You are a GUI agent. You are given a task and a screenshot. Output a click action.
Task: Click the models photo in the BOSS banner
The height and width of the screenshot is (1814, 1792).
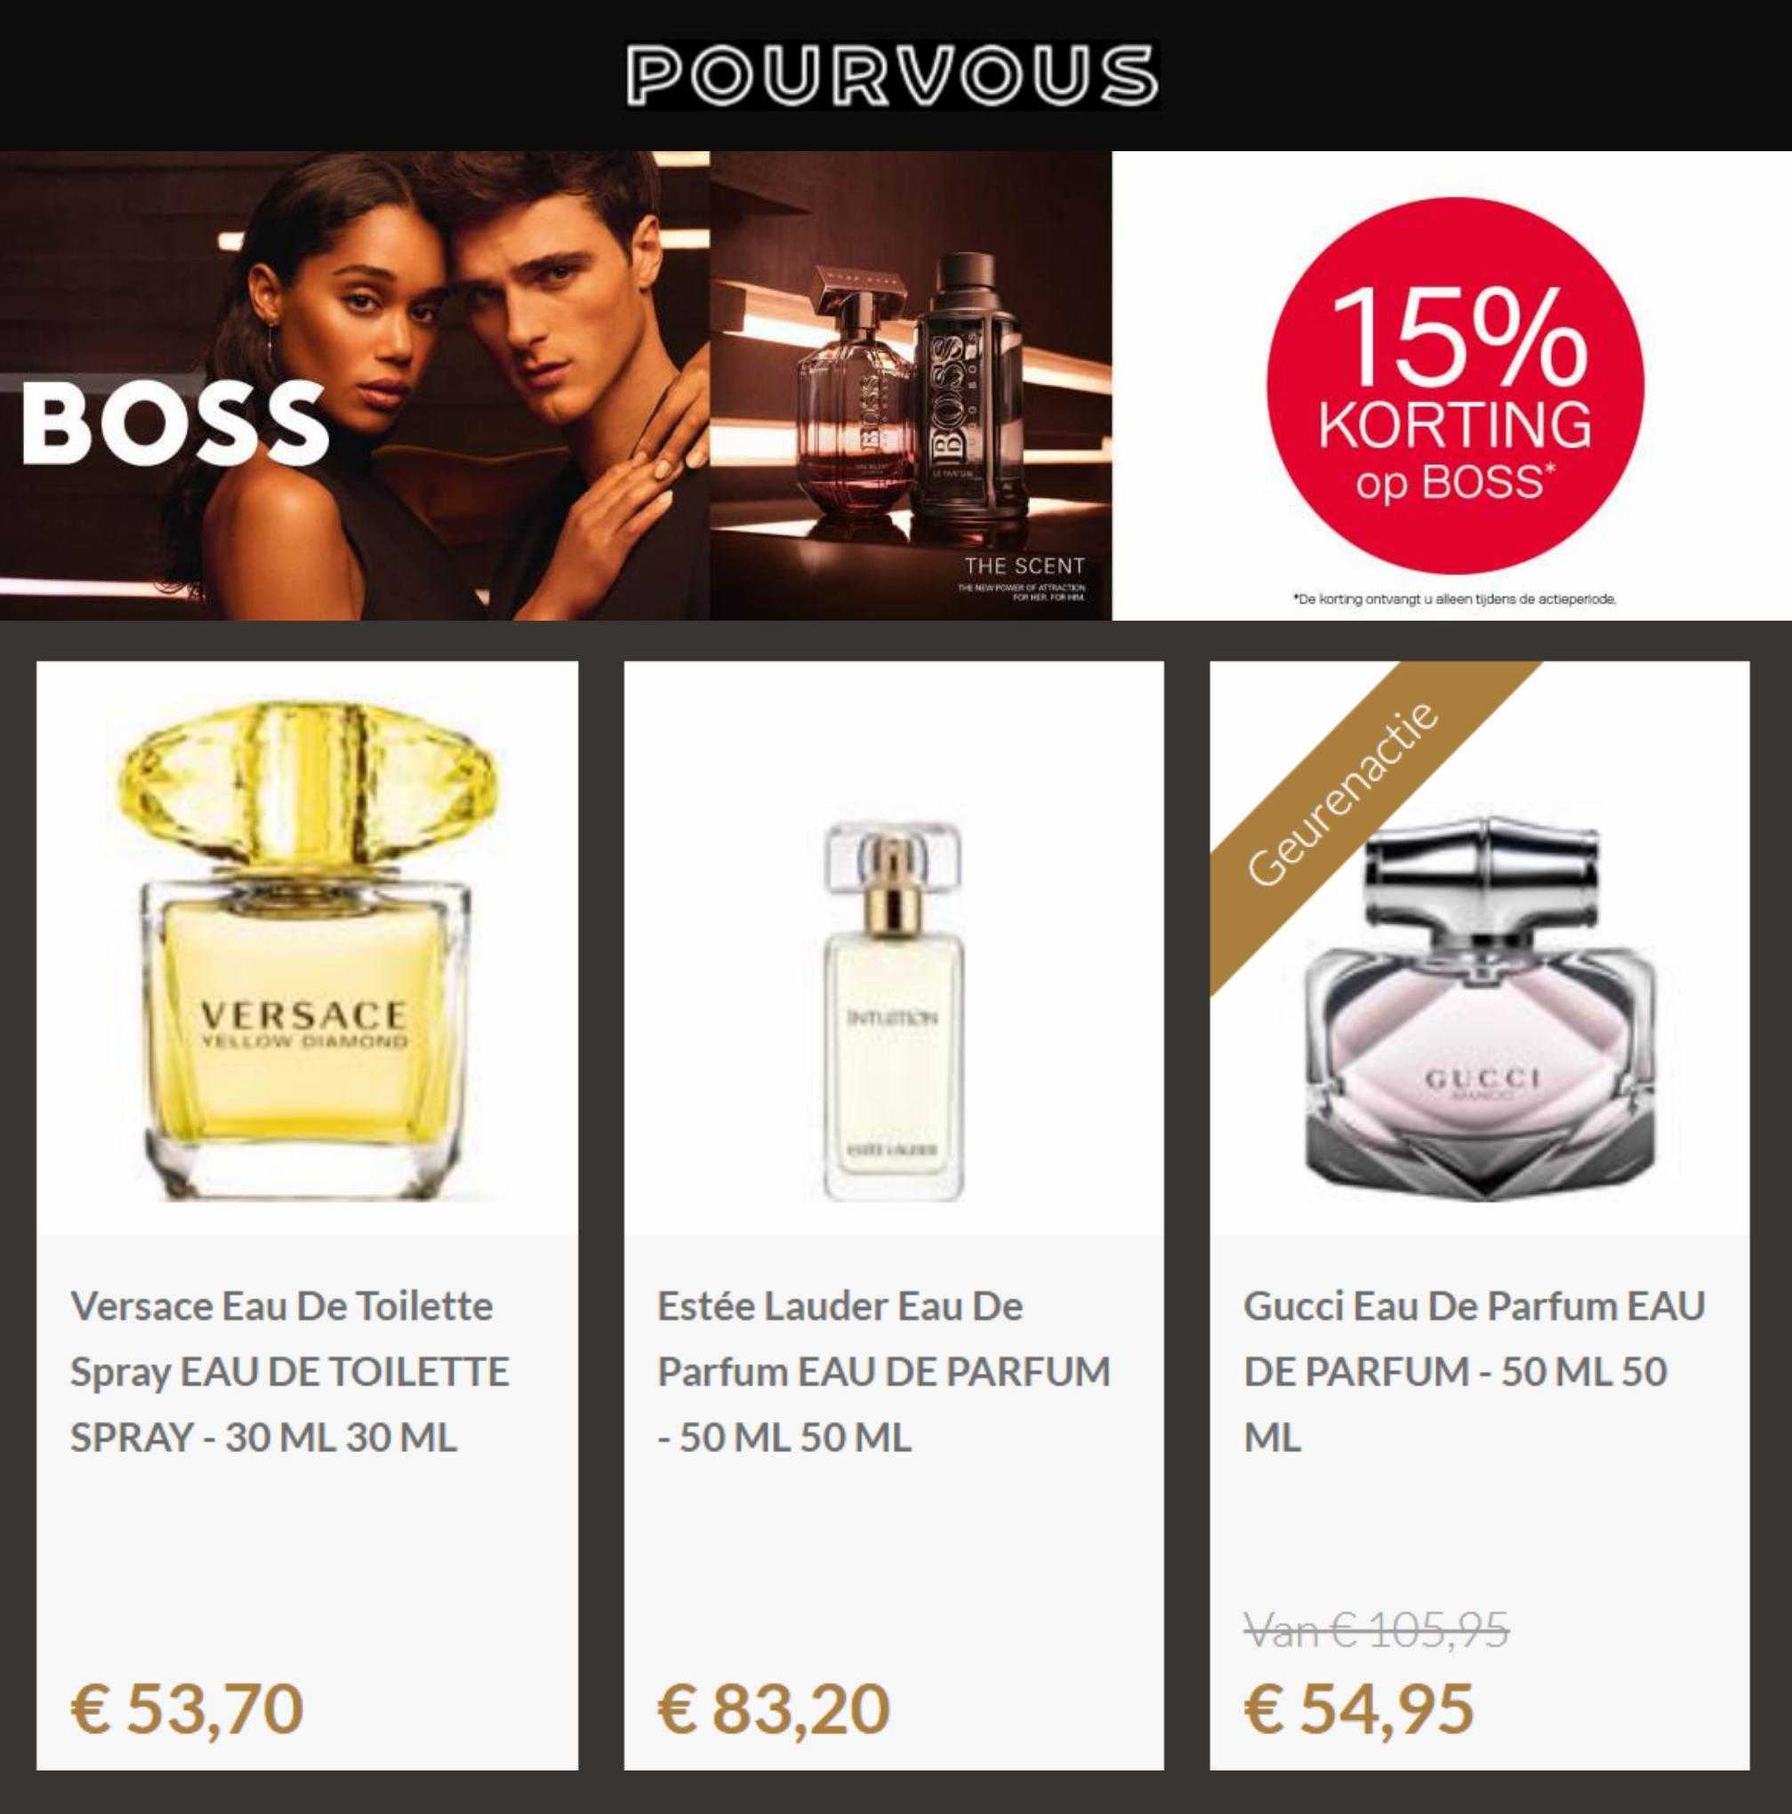coord(355,386)
